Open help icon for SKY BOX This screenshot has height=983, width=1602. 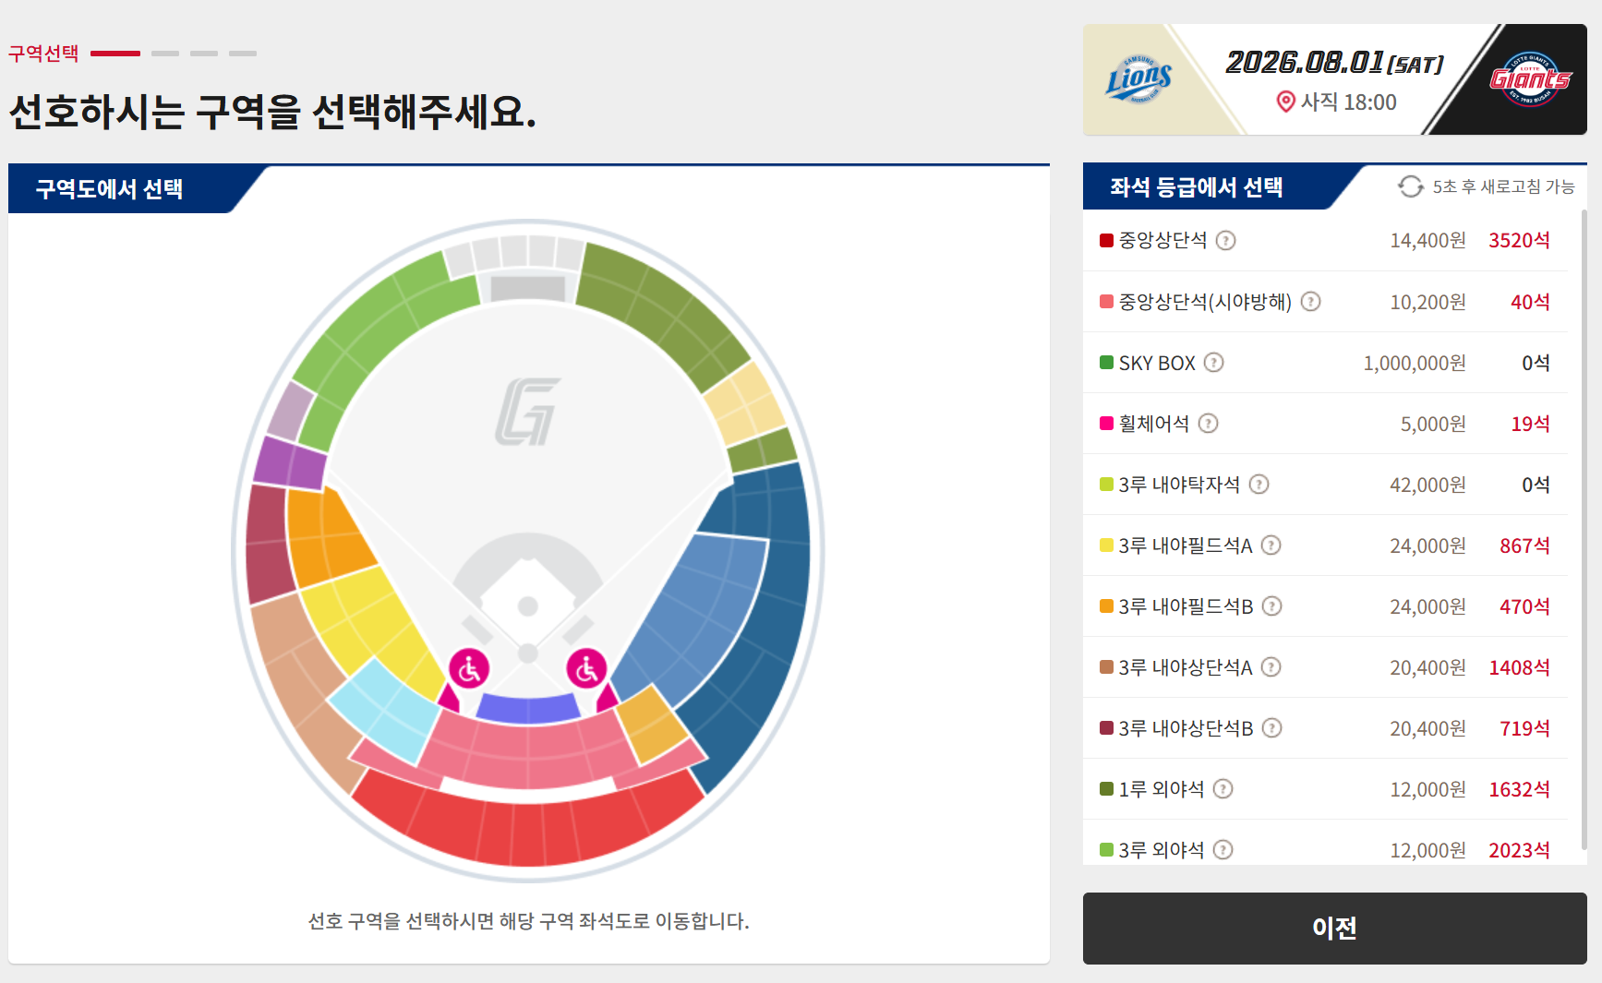point(1213,363)
